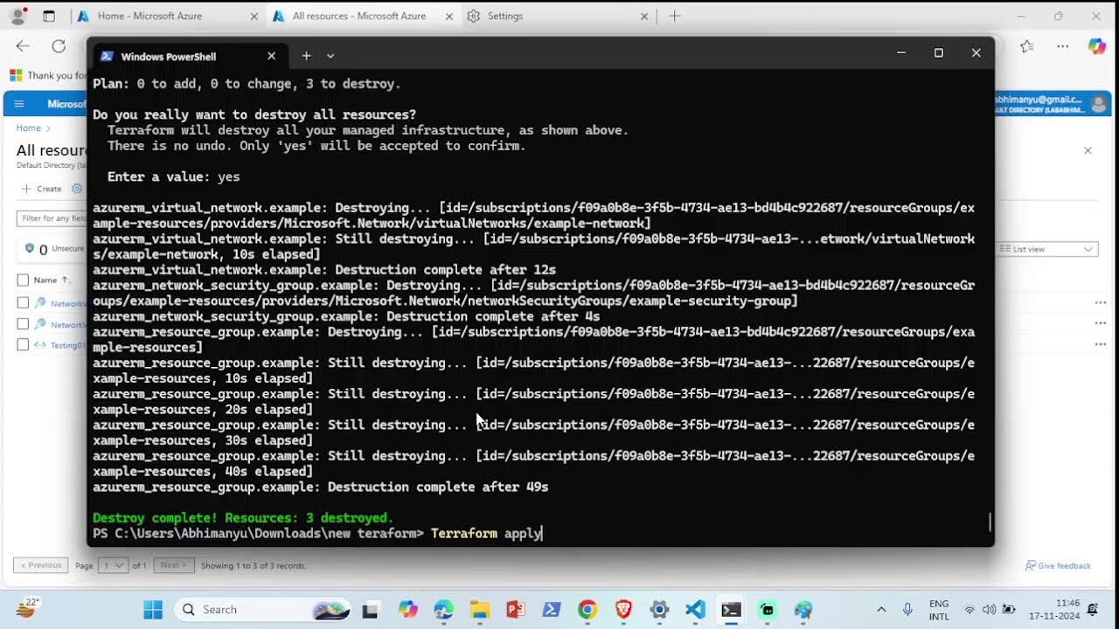Open more options for second resource row
Screen dimensions: 1119x629
point(1100,324)
